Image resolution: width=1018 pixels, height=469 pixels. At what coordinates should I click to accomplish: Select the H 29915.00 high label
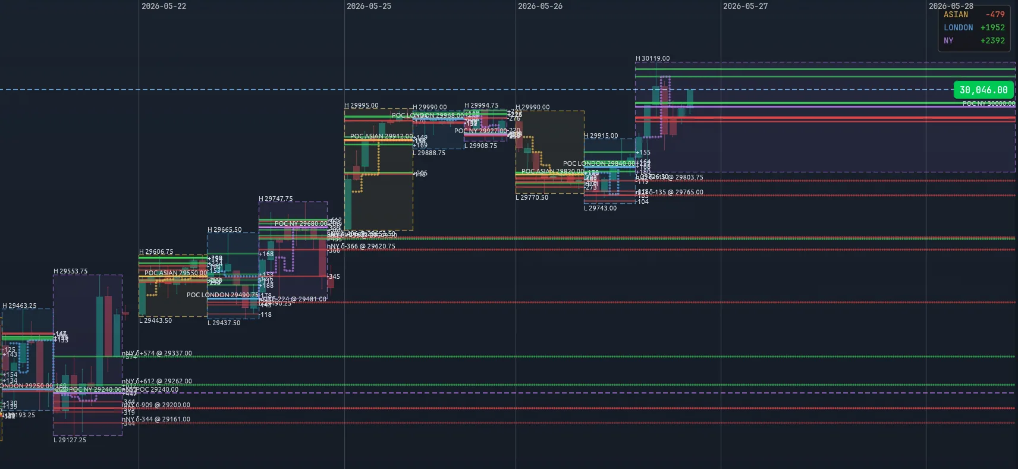coord(601,136)
